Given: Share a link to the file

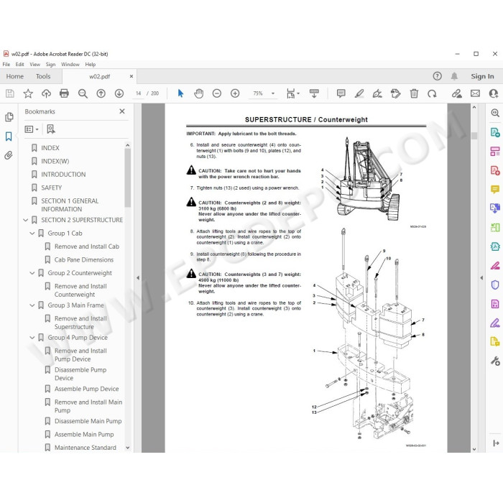Looking at the screenshot, I should click(x=457, y=93).
